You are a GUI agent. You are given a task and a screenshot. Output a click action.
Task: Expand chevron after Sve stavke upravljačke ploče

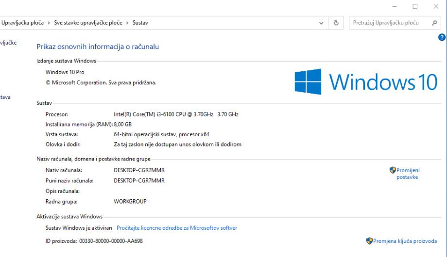127,23
